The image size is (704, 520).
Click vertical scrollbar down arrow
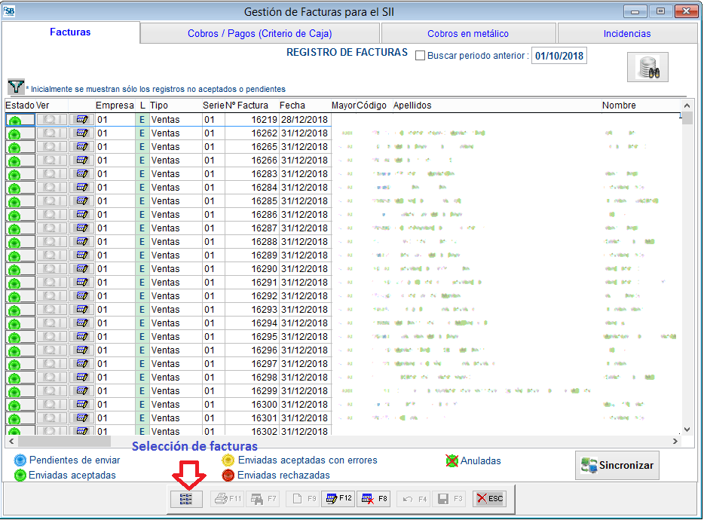click(686, 429)
